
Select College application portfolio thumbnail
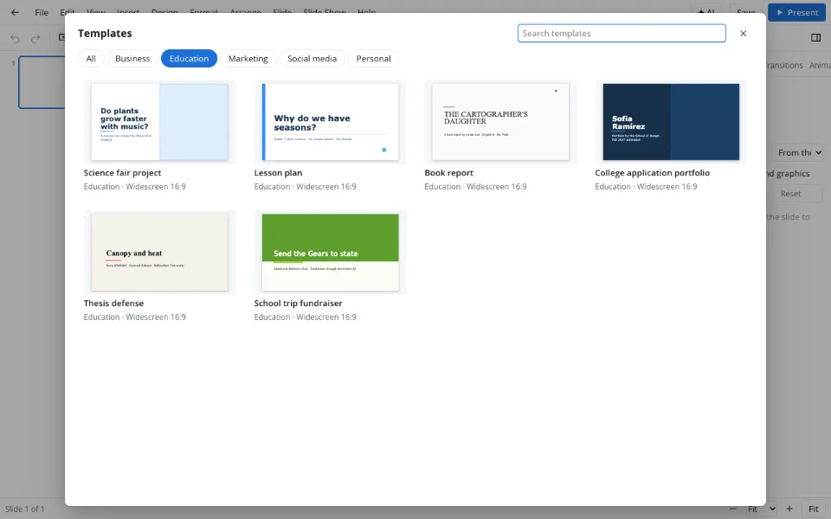coord(671,122)
